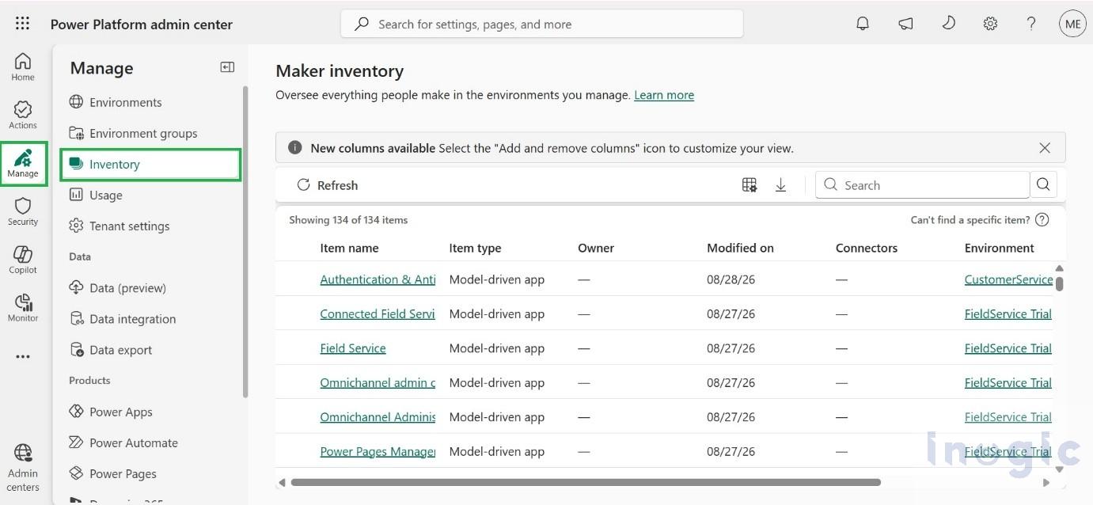Open notifications bell icon
Screen dimensions: 1093x505
pyautogui.click(x=863, y=24)
